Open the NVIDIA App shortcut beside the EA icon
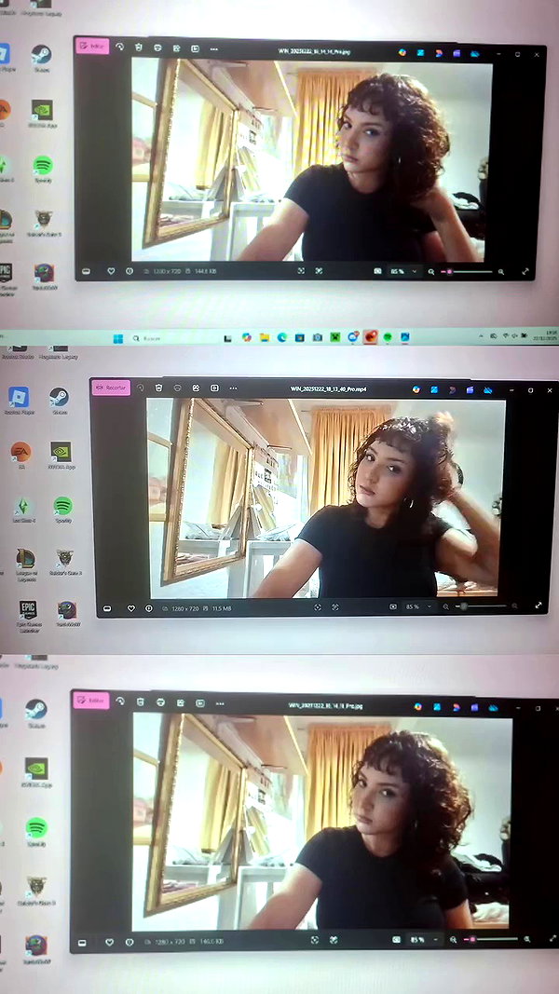The height and width of the screenshot is (994, 559). click(x=61, y=455)
